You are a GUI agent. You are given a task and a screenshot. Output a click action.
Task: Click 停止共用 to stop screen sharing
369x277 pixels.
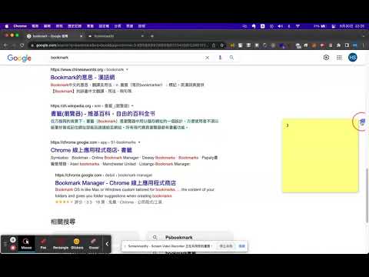[x=226, y=246]
